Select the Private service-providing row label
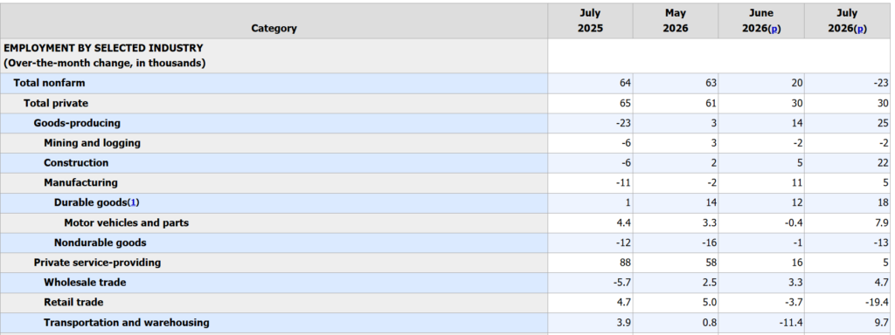Screen dimensions: 895x335 pyautogui.click(x=97, y=262)
